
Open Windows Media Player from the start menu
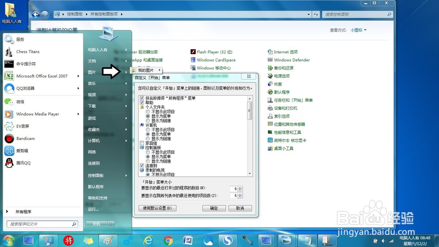coord(37,114)
